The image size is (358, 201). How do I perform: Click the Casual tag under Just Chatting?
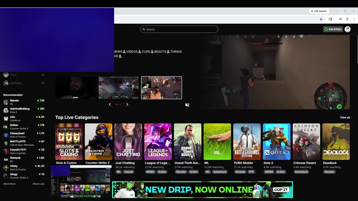point(129,172)
